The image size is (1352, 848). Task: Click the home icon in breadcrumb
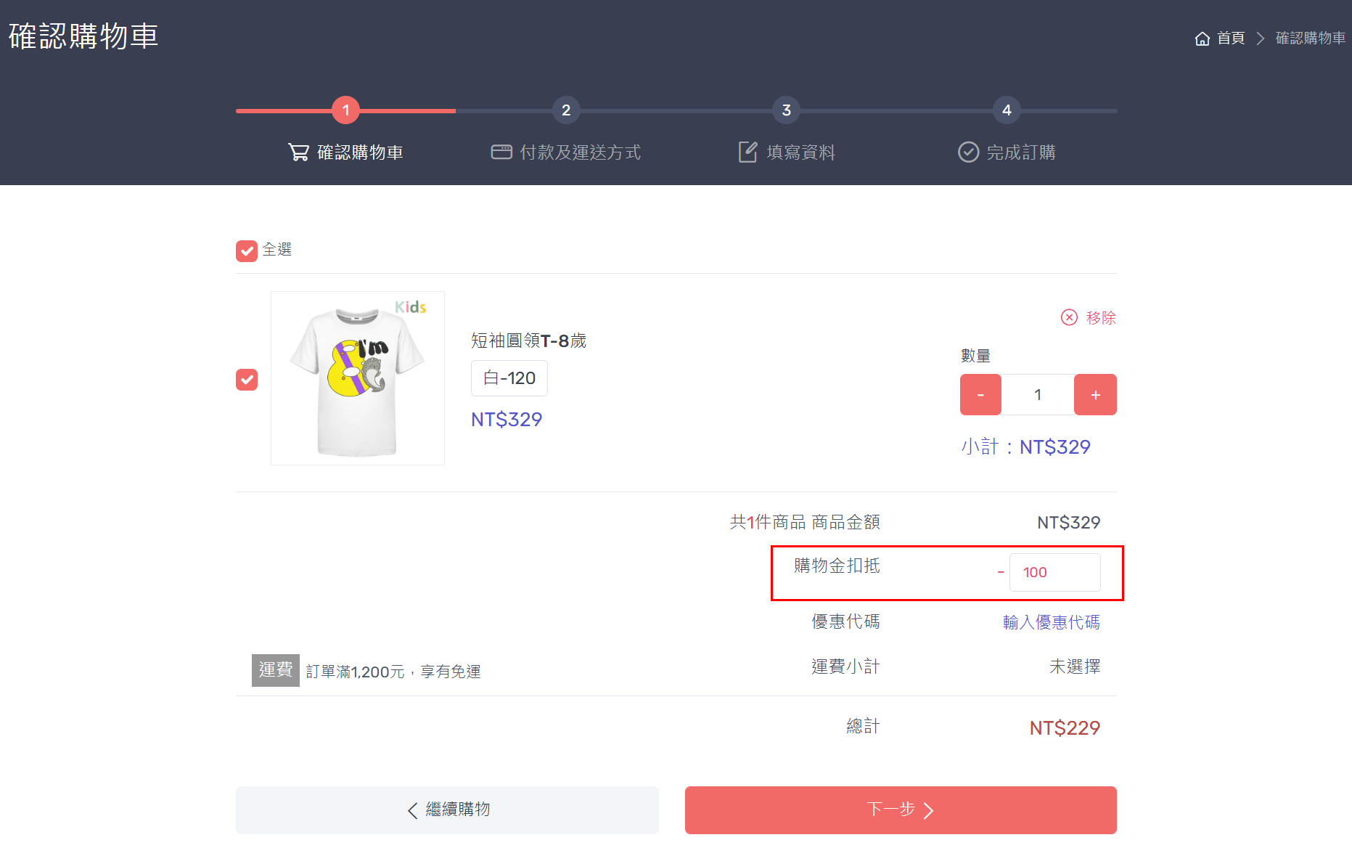tap(1202, 38)
